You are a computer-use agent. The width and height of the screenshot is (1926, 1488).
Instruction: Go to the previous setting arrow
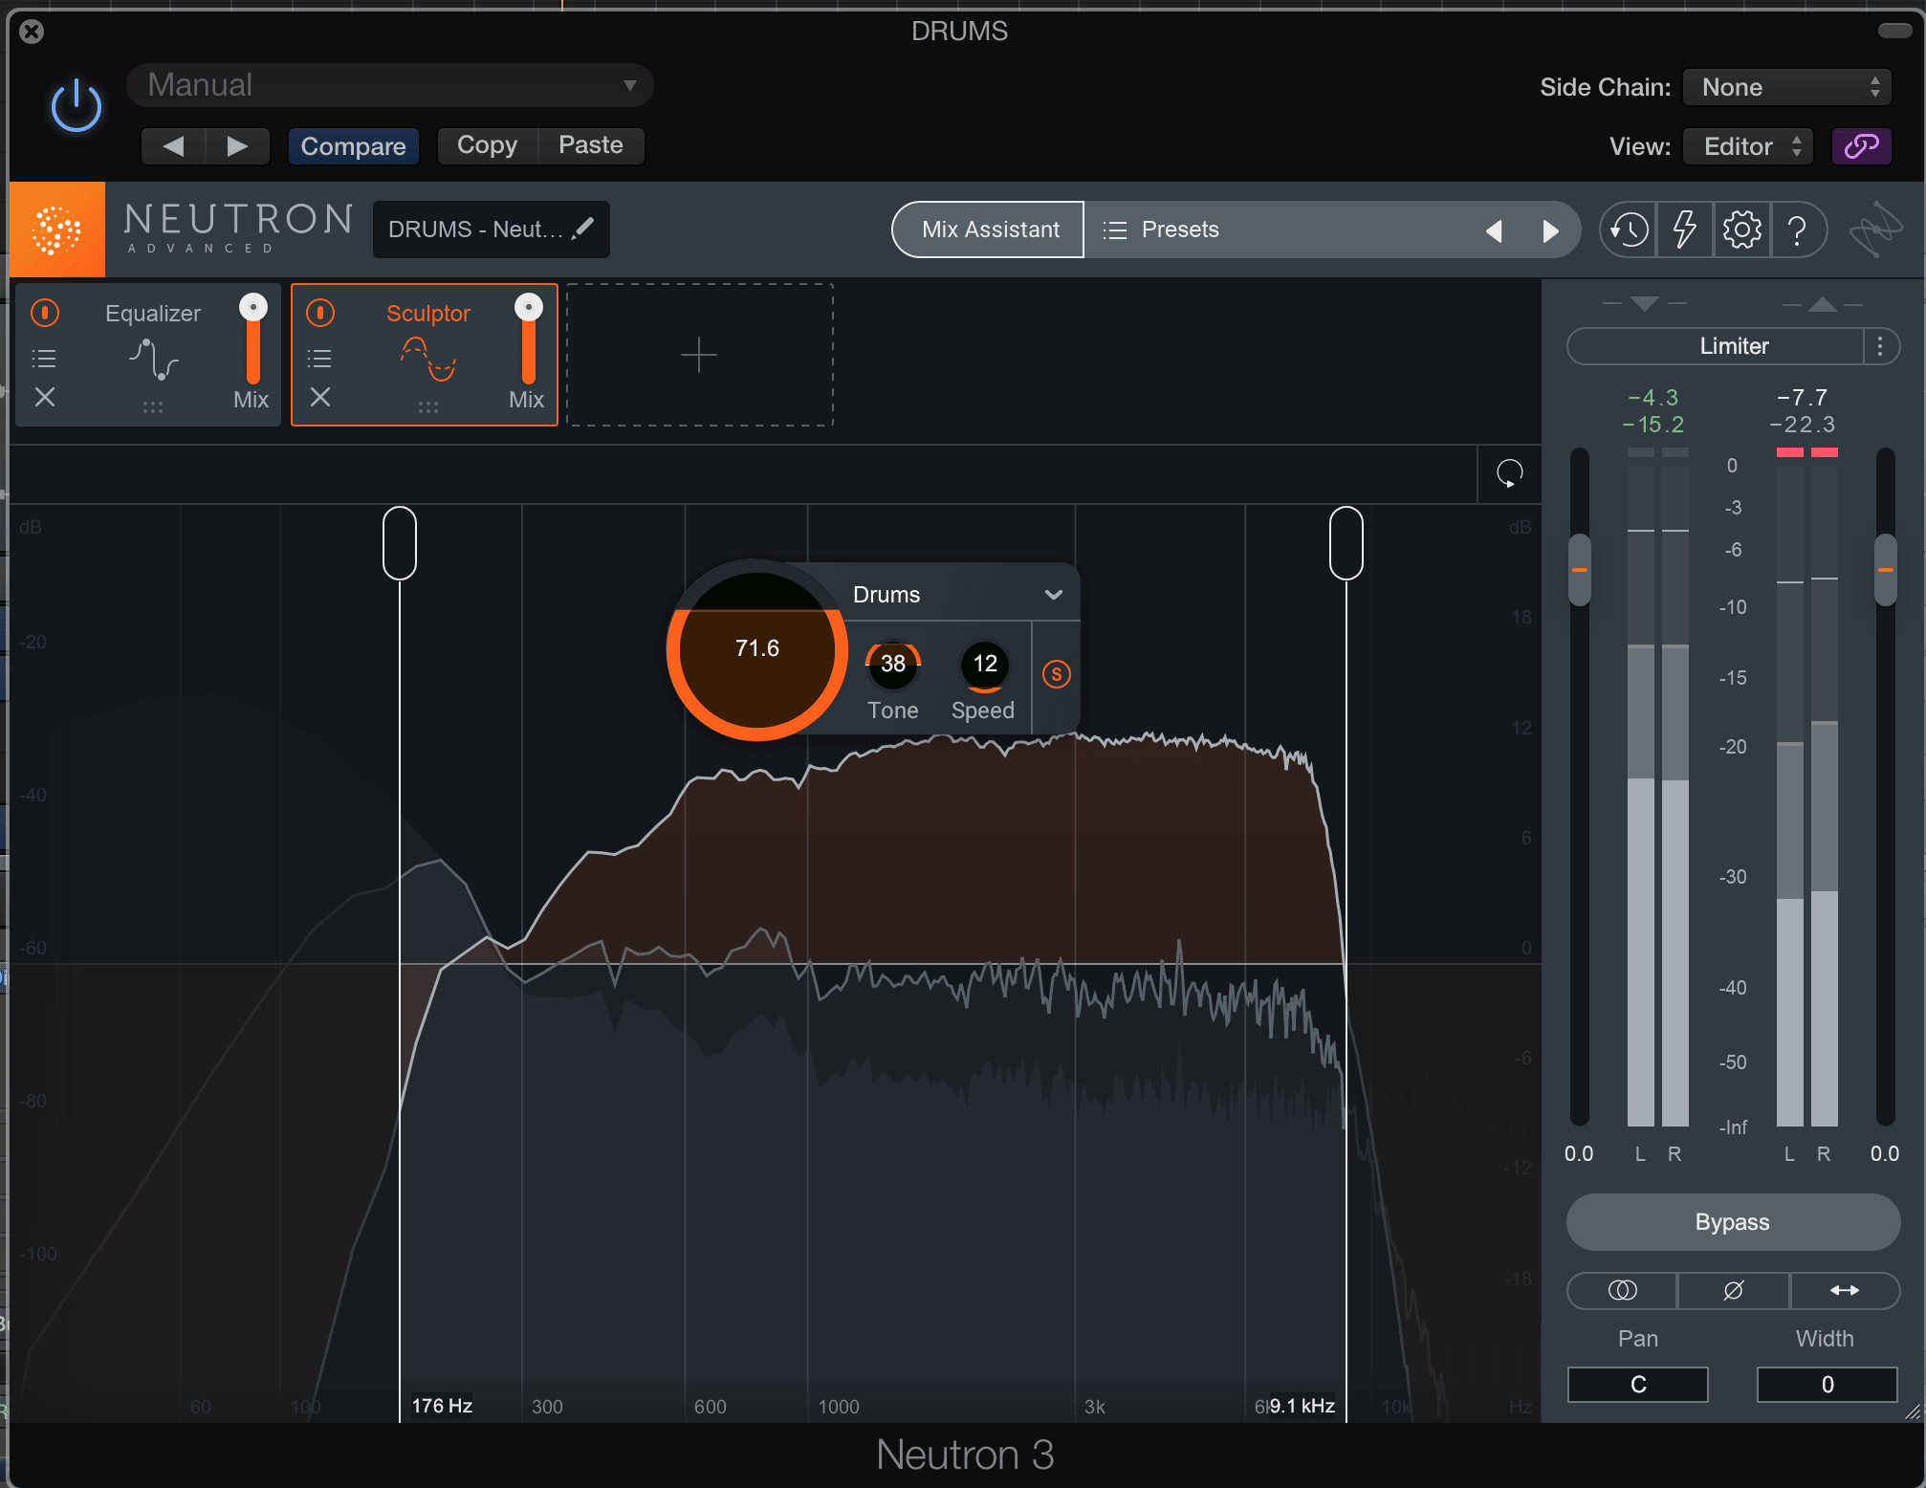pos(173,146)
